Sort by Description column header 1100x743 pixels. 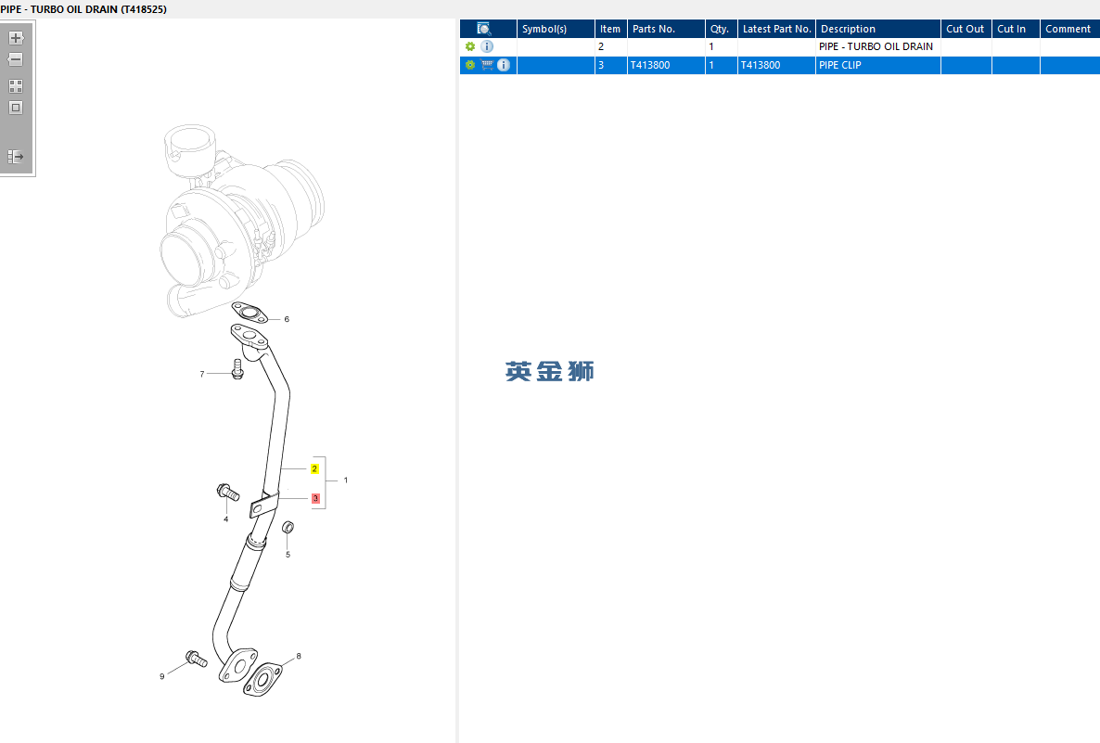878,29
